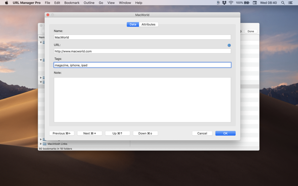Select the Macintosh Links row label
298x186 pixels.
[x=57, y=144]
